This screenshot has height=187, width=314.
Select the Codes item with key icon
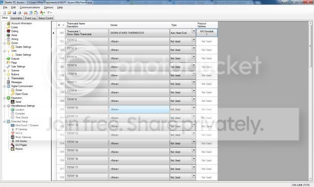[x=14, y=27]
